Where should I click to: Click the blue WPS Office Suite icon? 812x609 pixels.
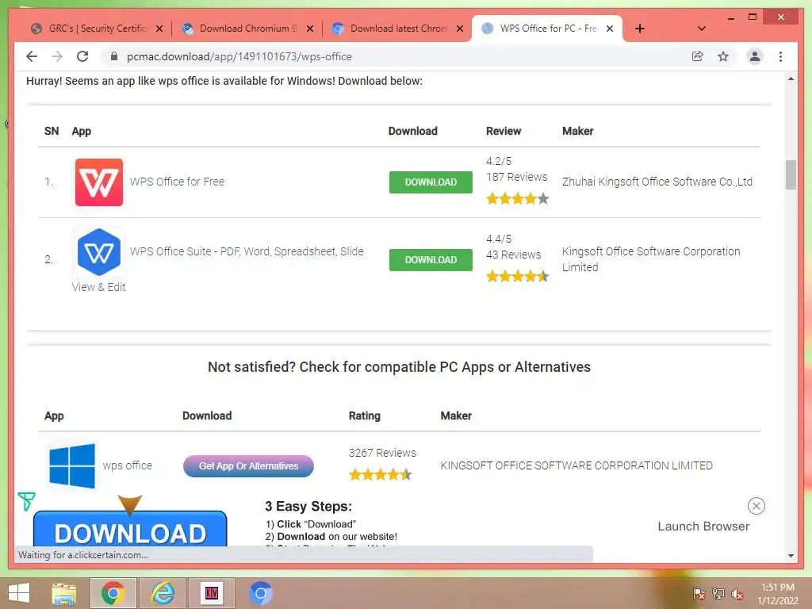point(99,252)
